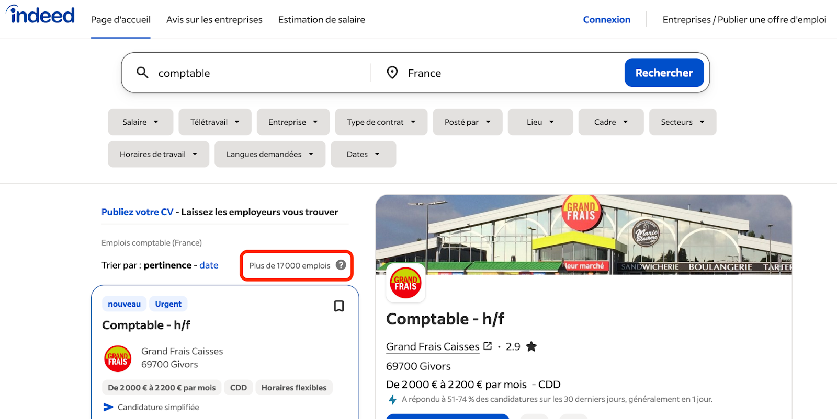Expand the Entreprise filter
The width and height of the screenshot is (837, 419).
(293, 122)
